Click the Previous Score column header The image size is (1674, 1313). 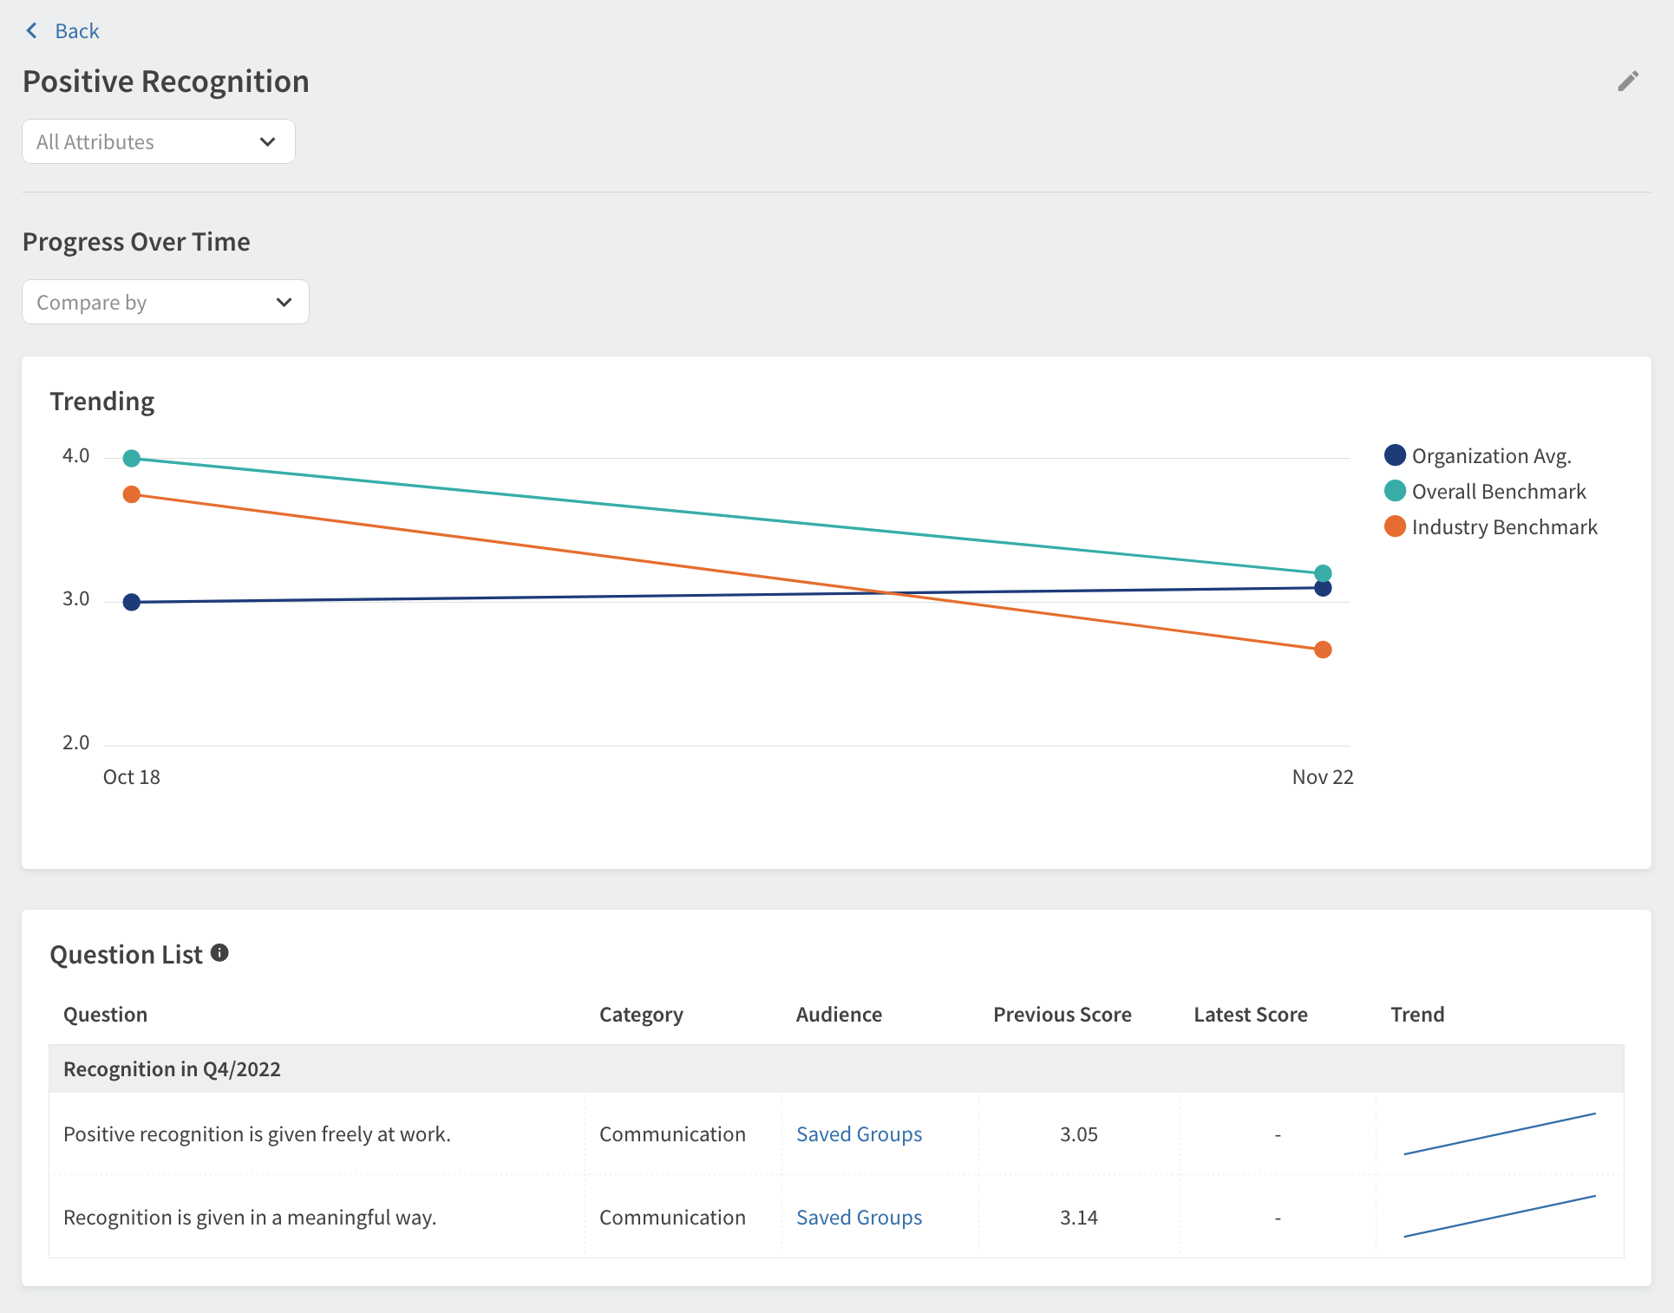click(x=1062, y=1015)
